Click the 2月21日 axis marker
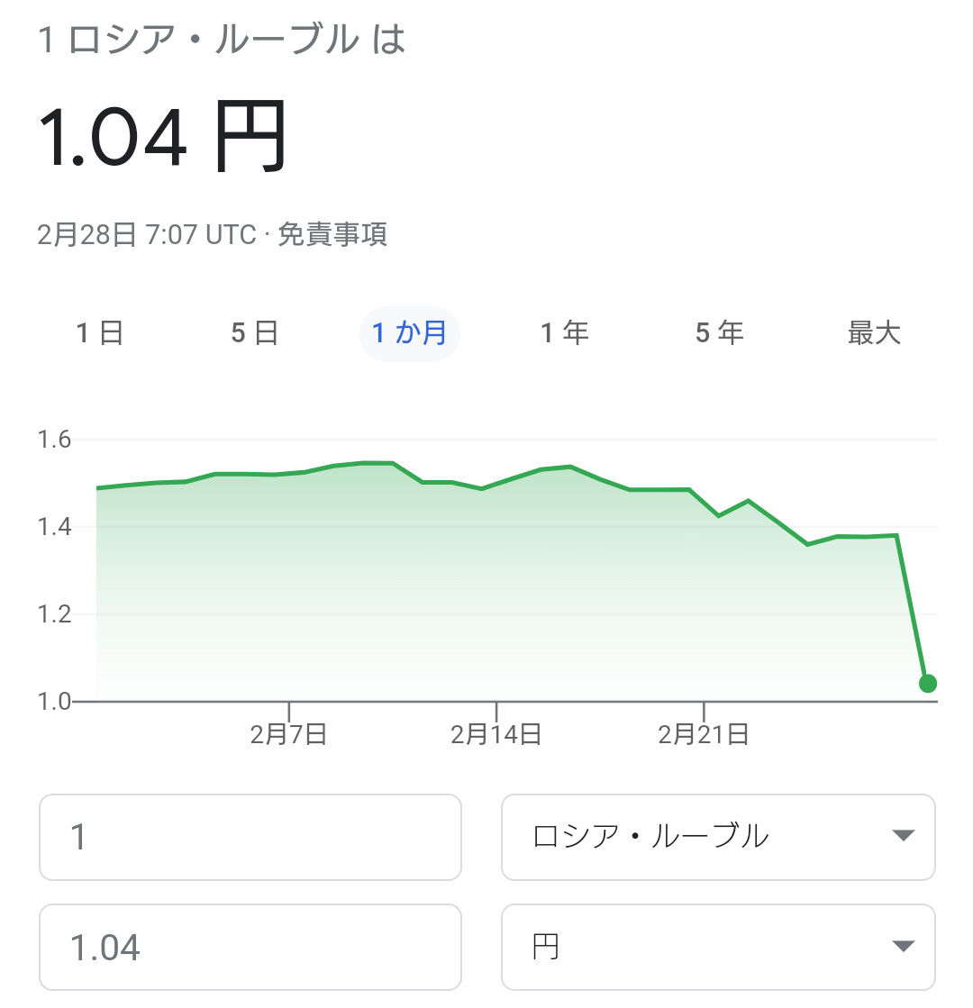This screenshot has width=973, height=1008. pos(704,734)
